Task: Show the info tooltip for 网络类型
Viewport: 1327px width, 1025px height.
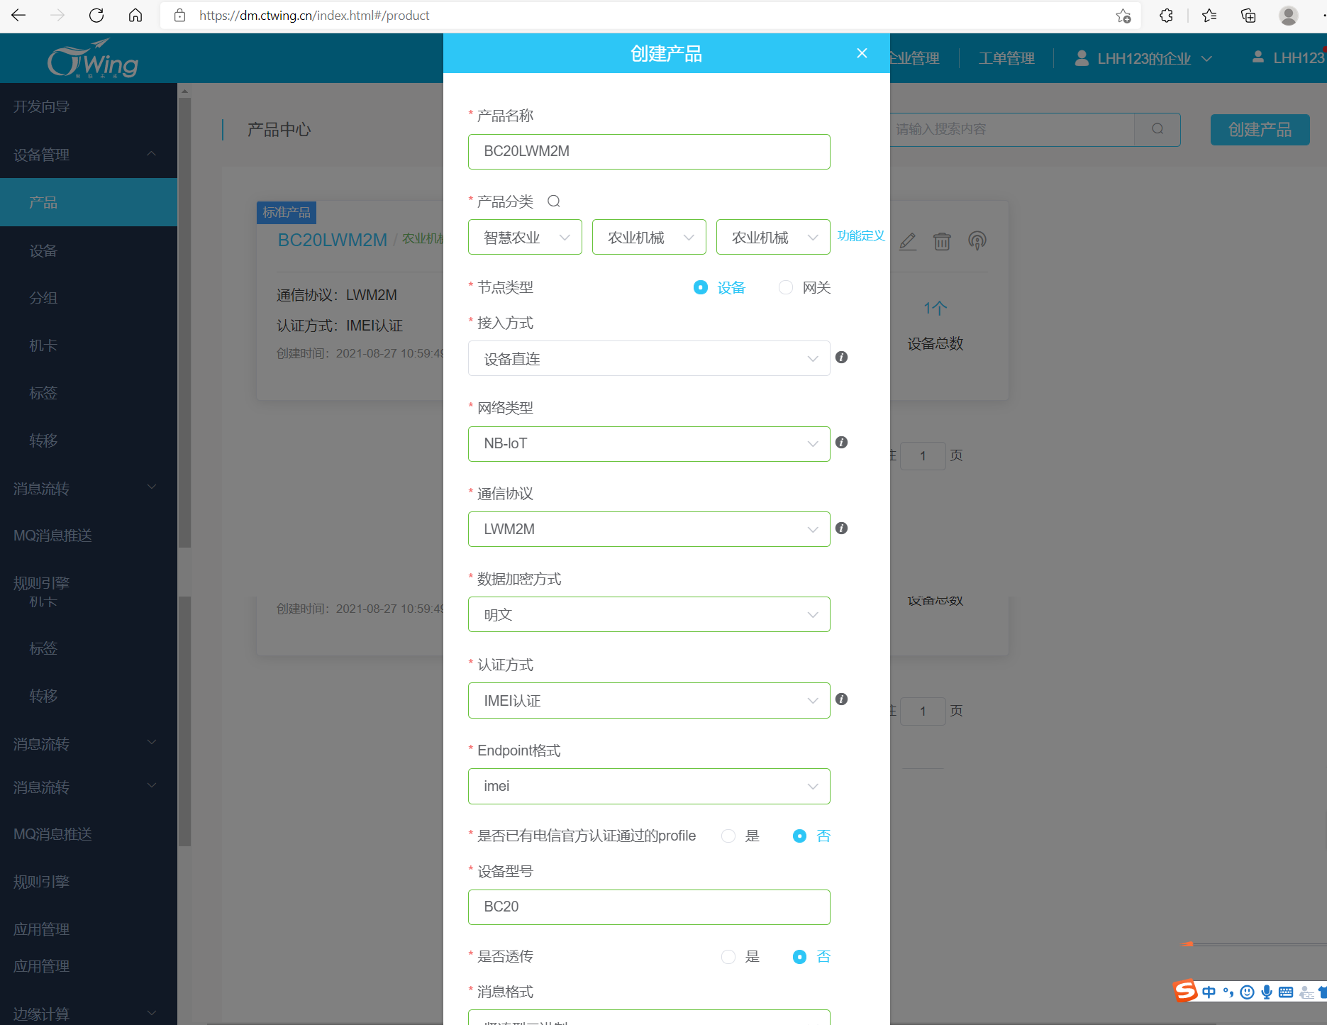Action: click(x=842, y=443)
